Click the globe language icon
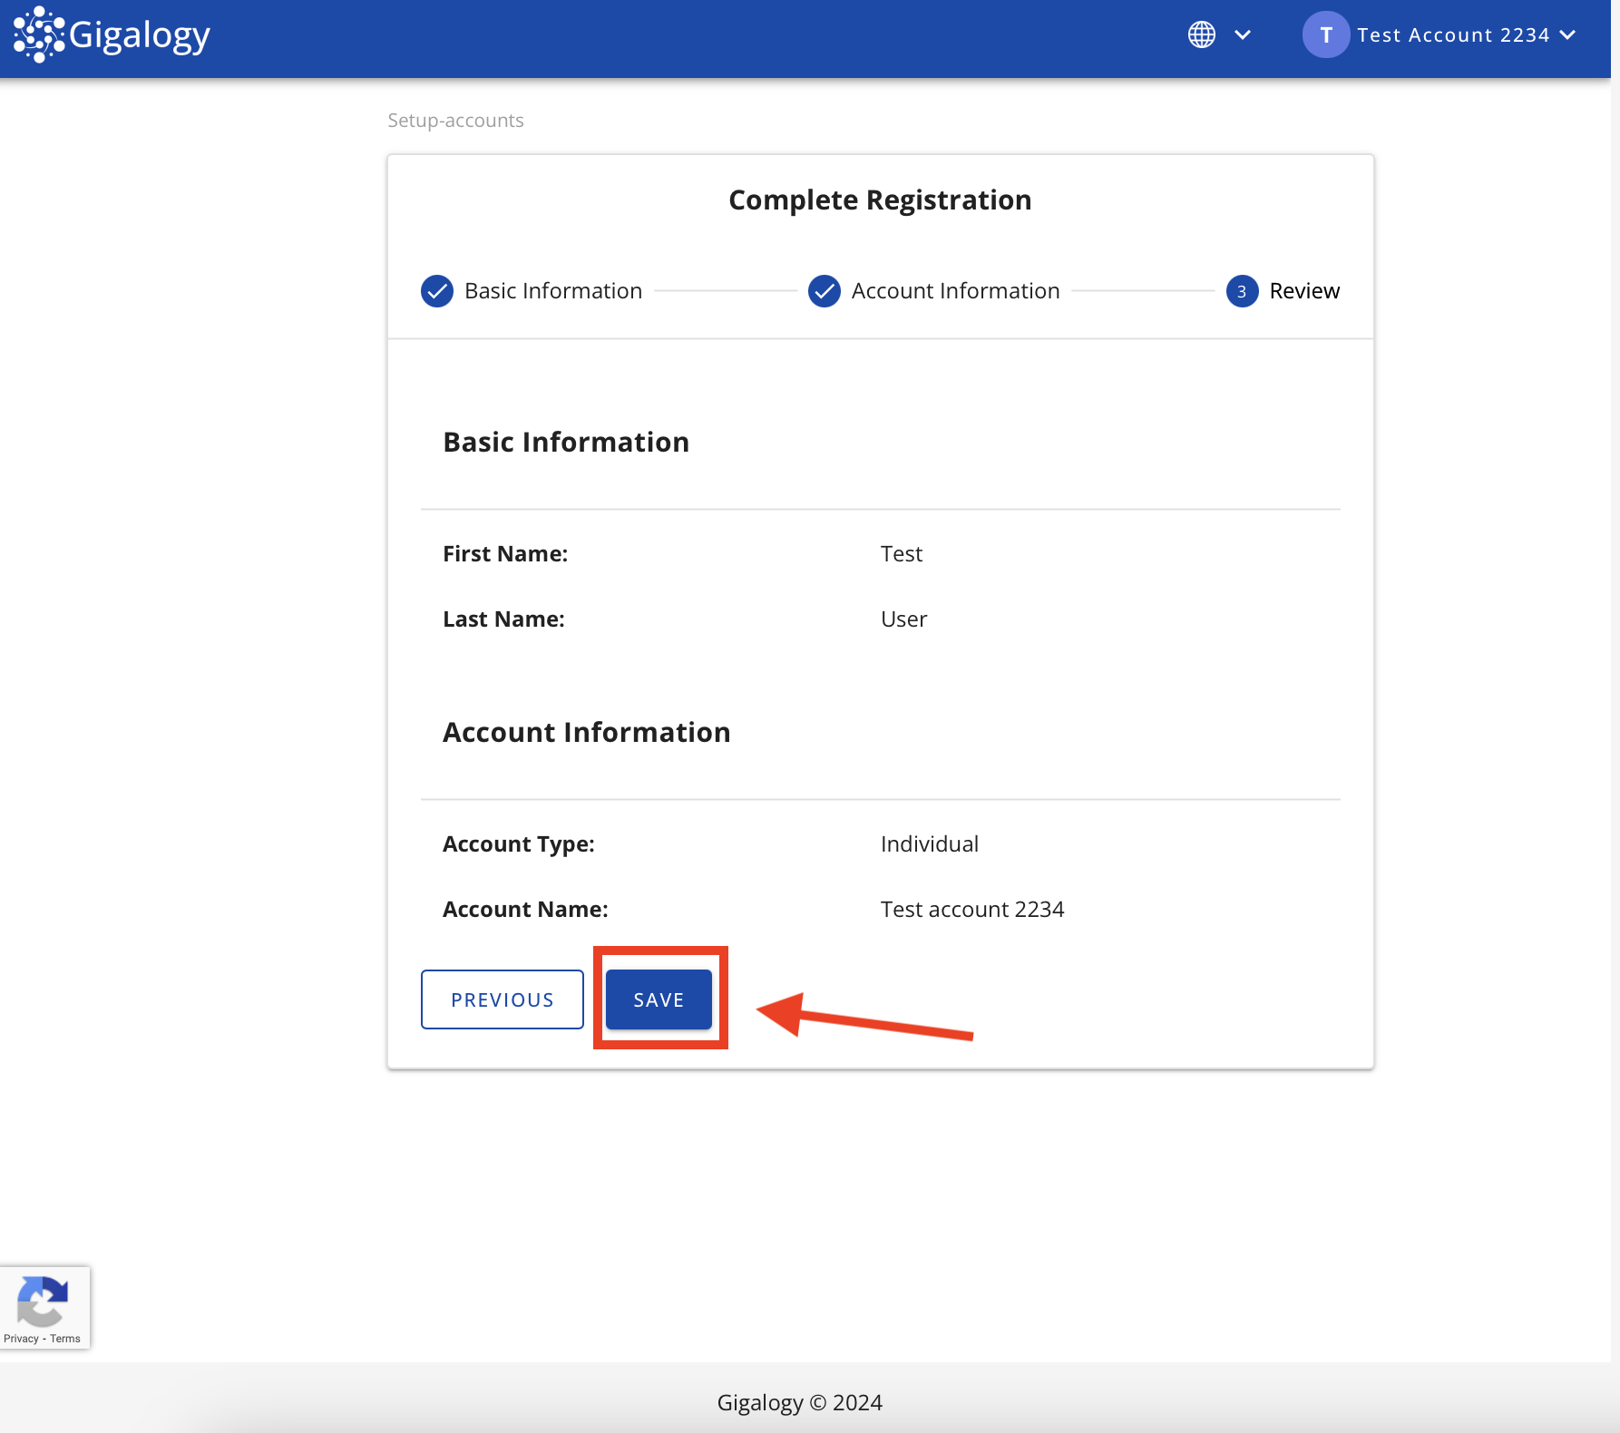 (1202, 35)
